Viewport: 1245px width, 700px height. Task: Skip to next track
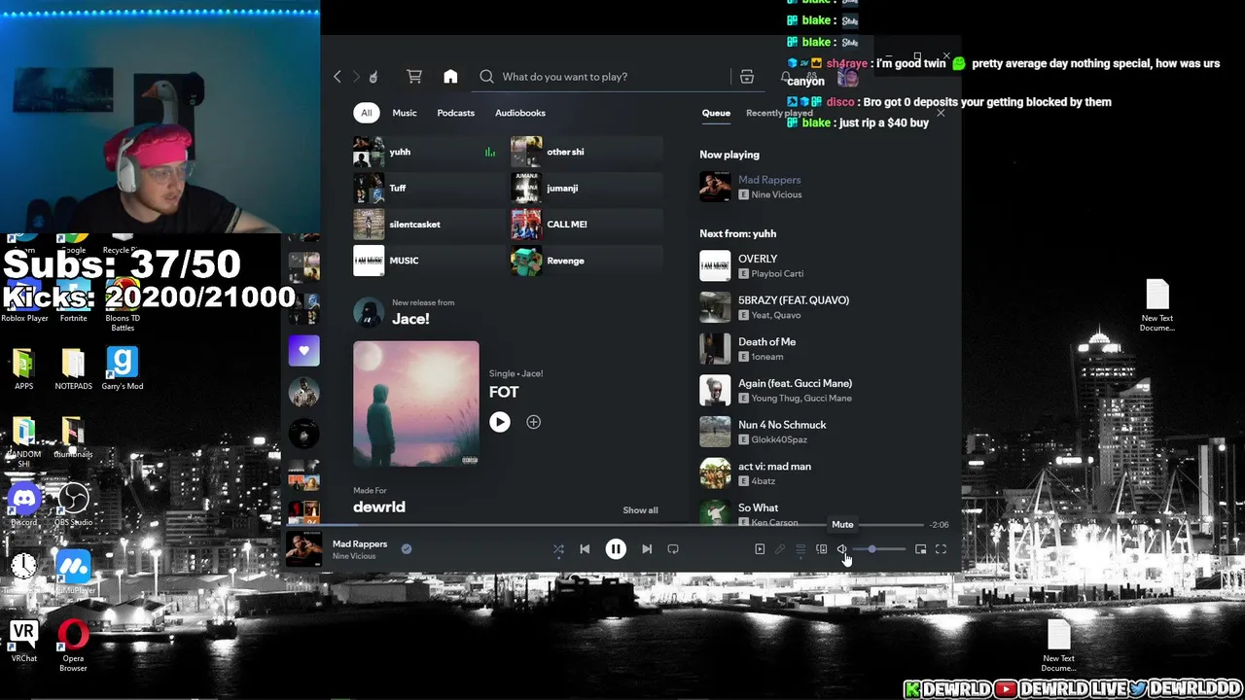pos(647,549)
